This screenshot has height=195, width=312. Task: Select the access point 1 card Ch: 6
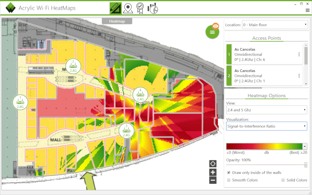tap(265, 54)
